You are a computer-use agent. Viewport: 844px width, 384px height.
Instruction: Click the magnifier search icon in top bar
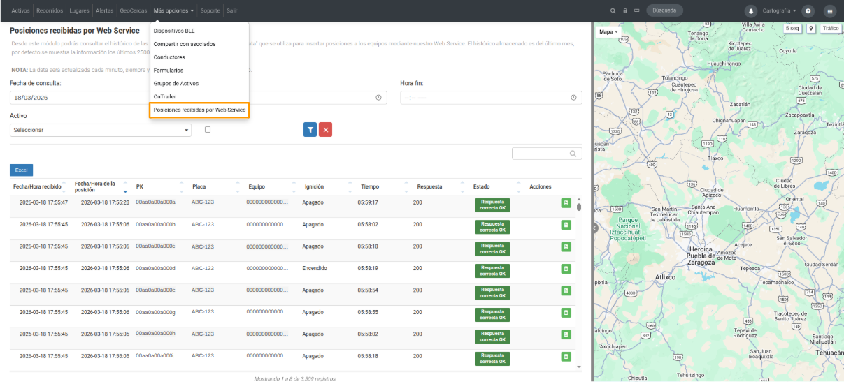(613, 11)
